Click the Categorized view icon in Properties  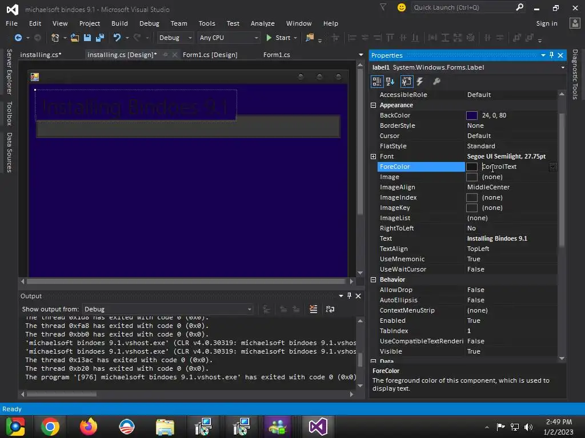(x=377, y=82)
